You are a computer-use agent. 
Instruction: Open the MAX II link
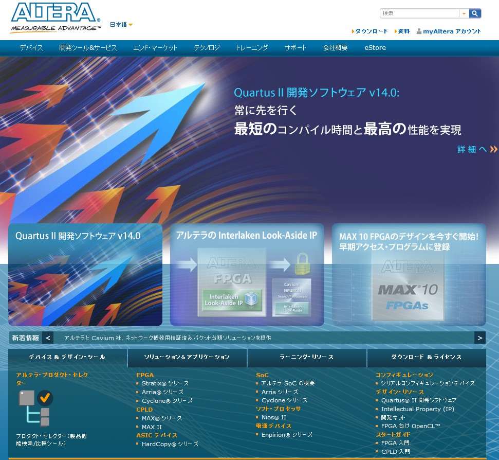coord(152,427)
